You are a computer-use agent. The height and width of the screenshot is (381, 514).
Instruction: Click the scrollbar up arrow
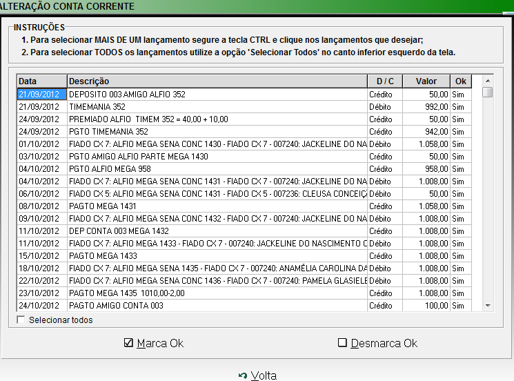point(488,81)
